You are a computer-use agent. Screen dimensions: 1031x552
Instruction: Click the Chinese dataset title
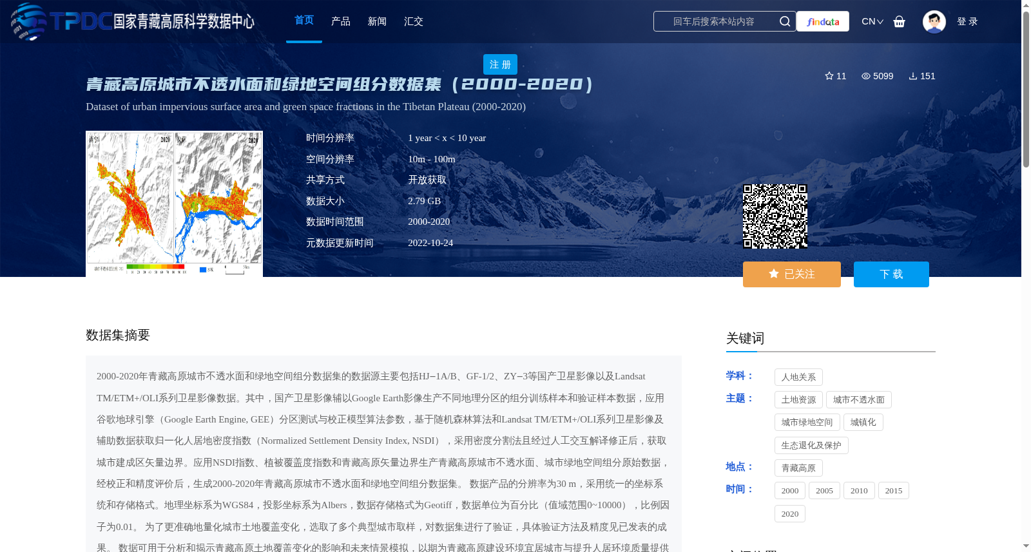(x=340, y=84)
